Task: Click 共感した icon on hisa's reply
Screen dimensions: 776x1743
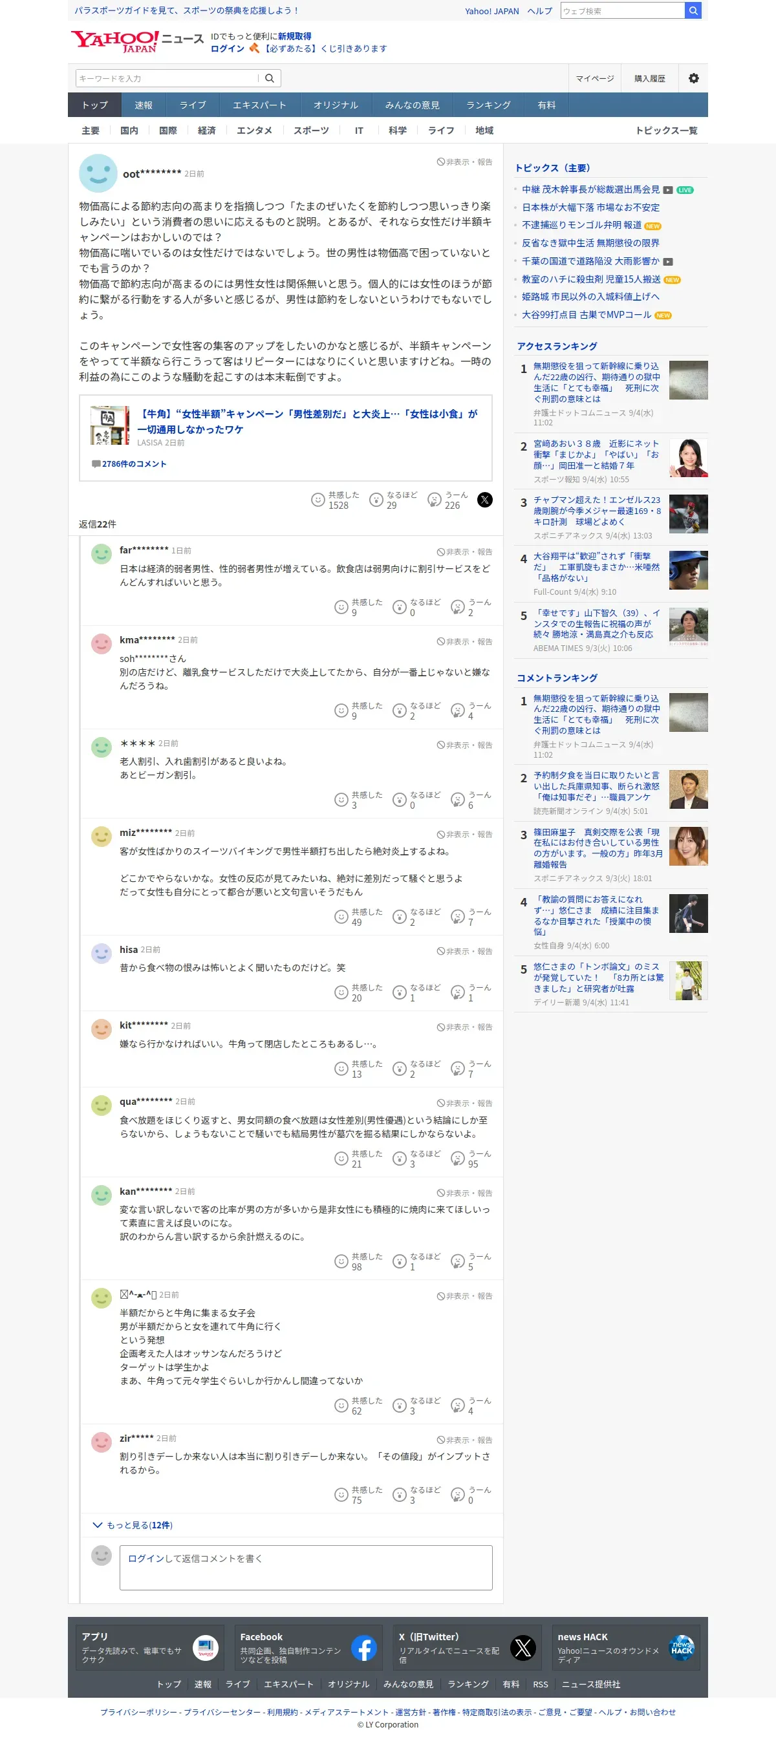Action: 341,992
